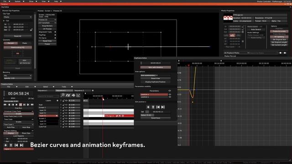Expand the Alignment Tools section
The height and width of the screenshot is (164, 292).
coord(55,32)
